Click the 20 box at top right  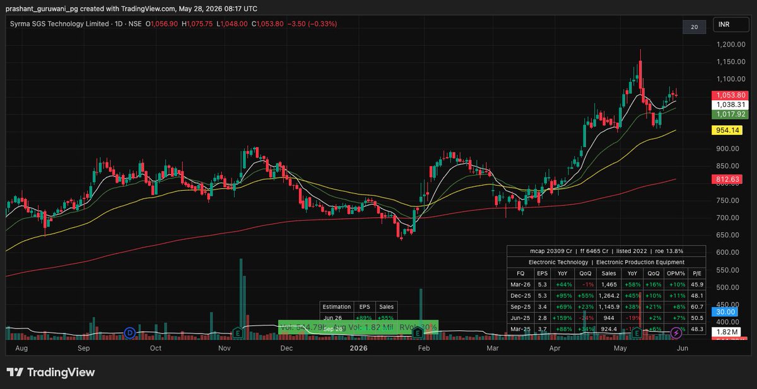[694, 27]
